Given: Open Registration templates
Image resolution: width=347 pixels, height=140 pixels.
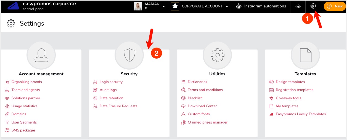Looking at the screenshot, I should pos(295,90).
